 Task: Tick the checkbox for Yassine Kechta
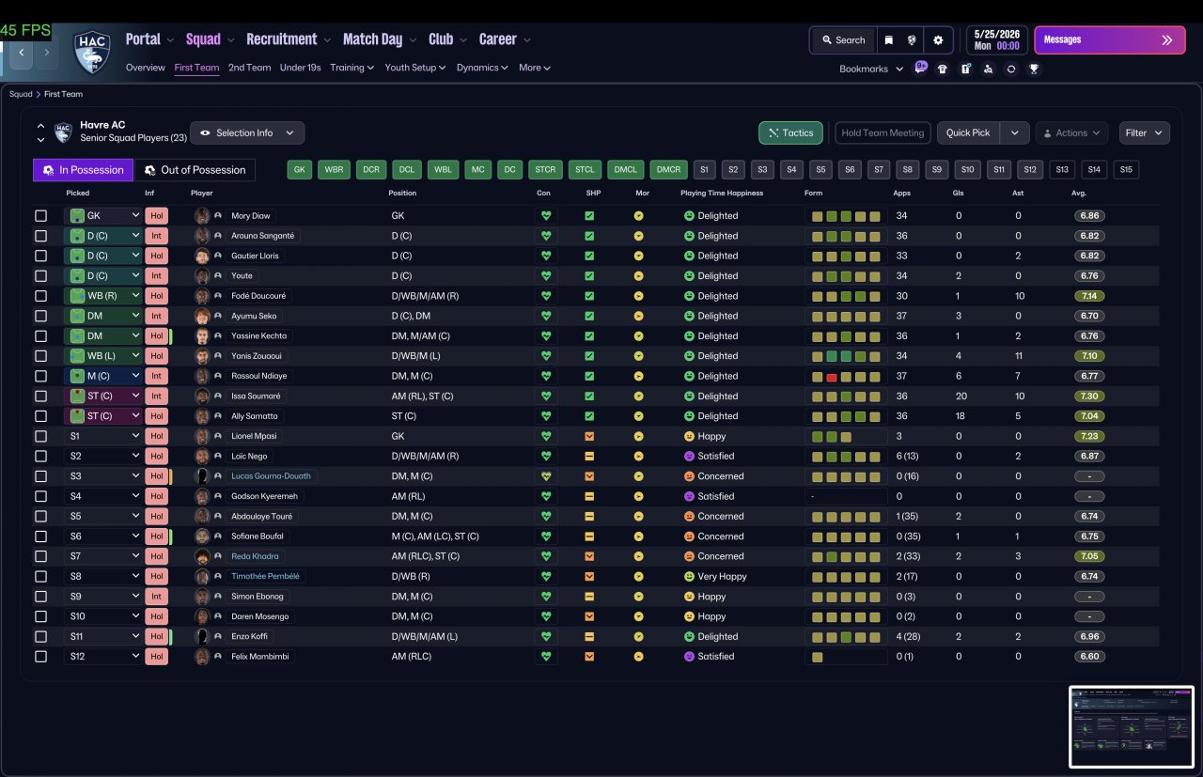pos(40,336)
